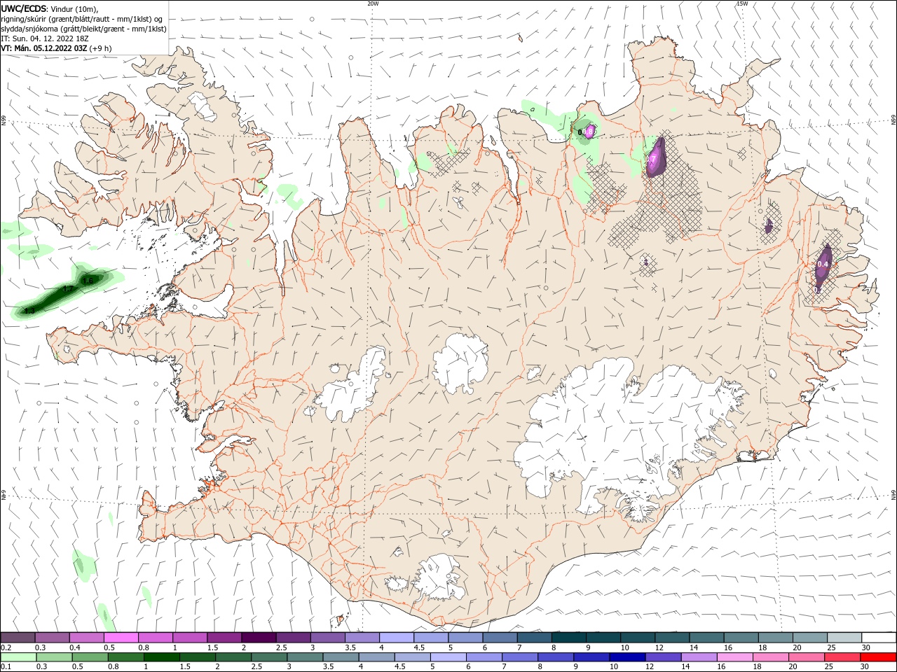This screenshot has width=897, height=672.
Task: Click the grey-blue swatch labeled 3.5, lower scale
Action: coord(341,657)
